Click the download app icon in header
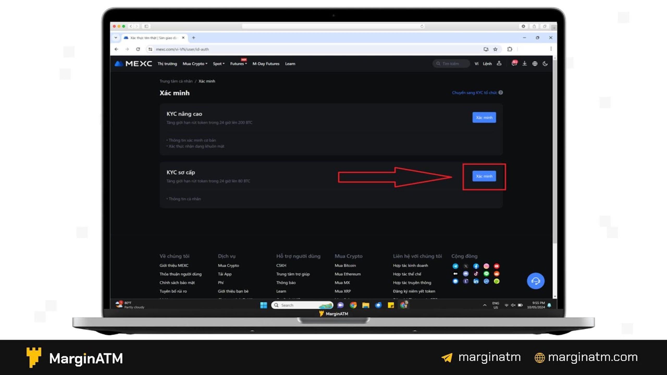The image size is (667, 375). (x=524, y=64)
